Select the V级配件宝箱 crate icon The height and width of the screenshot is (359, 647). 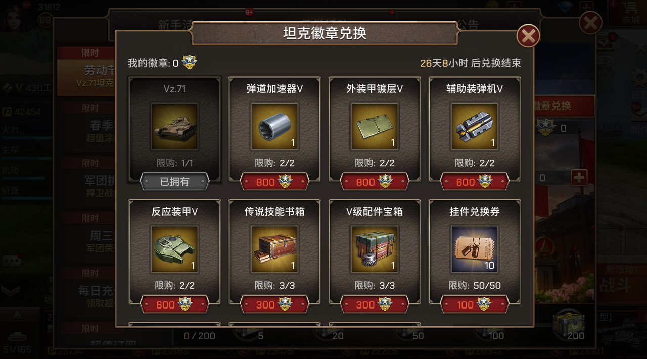tap(375, 249)
